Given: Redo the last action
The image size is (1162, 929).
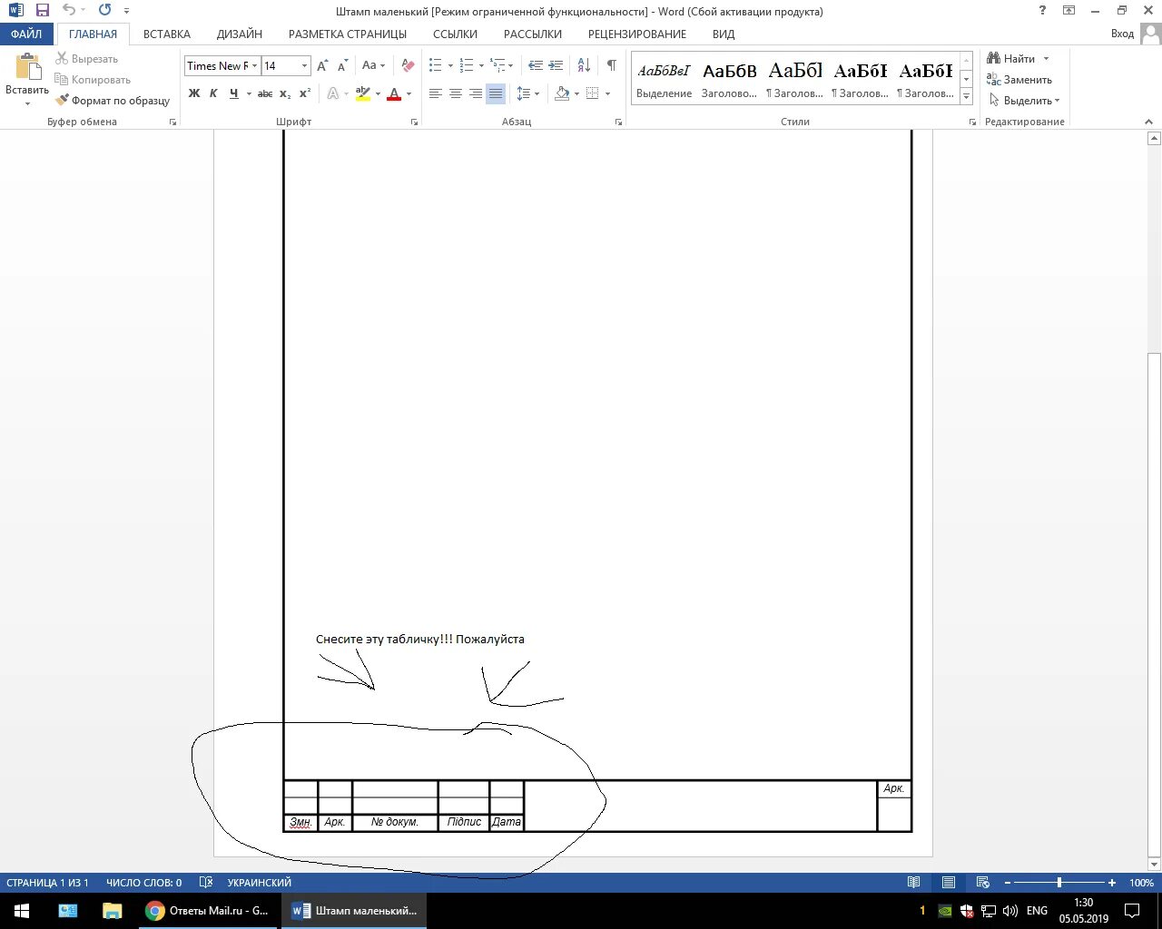Looking at the screenshot, I should point(104,11).
